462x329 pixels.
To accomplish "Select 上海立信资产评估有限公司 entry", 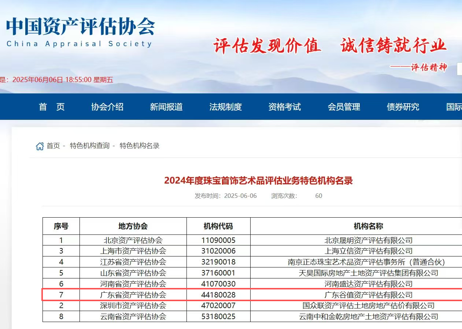I will (x=368, y=251).
